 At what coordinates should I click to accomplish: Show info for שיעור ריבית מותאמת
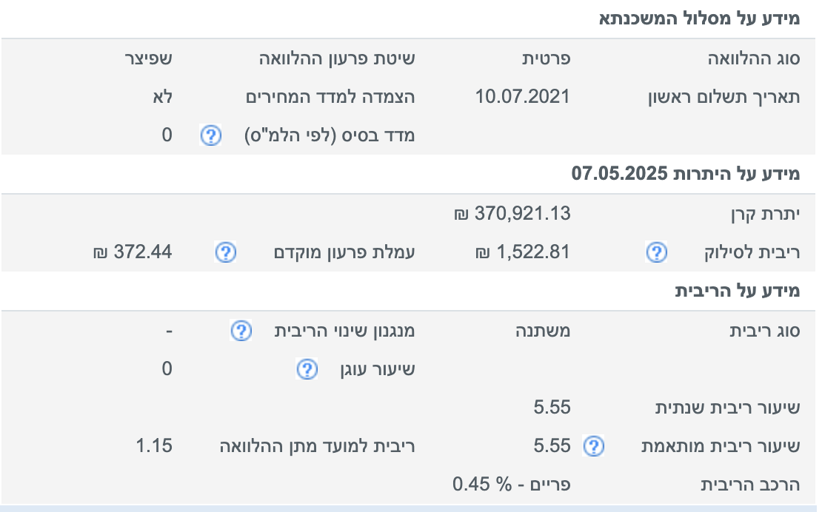pos(595,446)
